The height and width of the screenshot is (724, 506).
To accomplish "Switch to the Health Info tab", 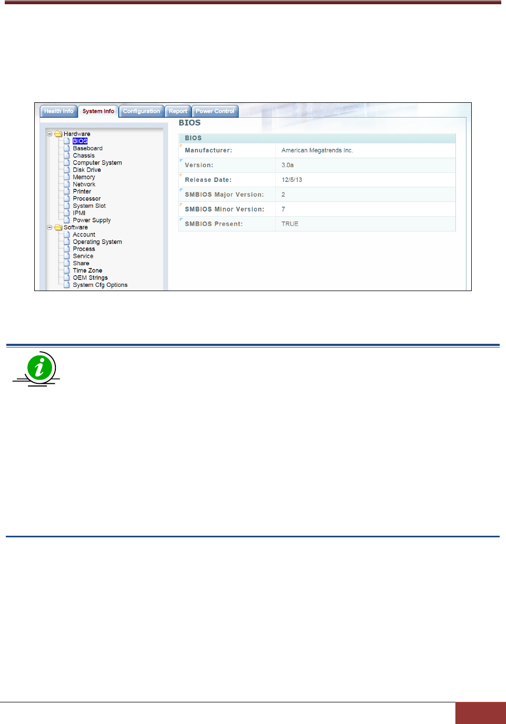I will tap(59, 111).
